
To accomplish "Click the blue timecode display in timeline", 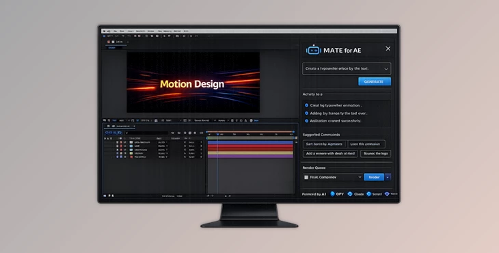I will [113, 133].
